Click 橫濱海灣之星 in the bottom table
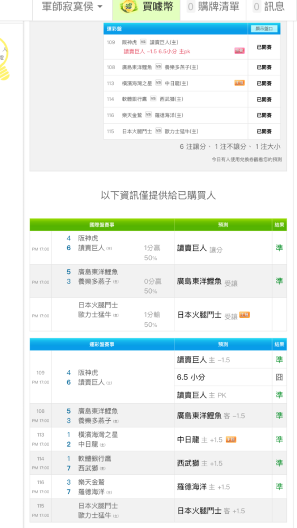 click(98, 435)
